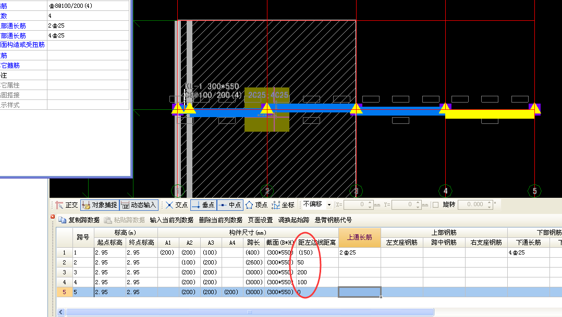This screenshot has height=317, width=562.
Task: Click the Y= offset input field
Action: [x=403, y=205]
